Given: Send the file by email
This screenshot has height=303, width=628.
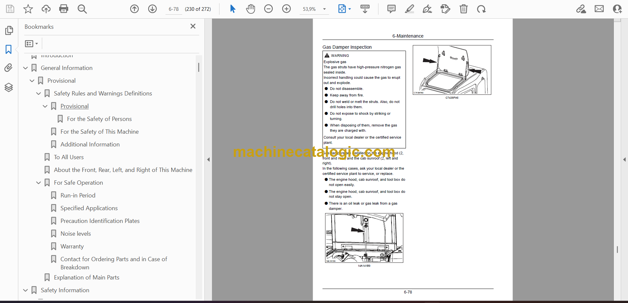Looking at the screenshot, I should [599, 9].
